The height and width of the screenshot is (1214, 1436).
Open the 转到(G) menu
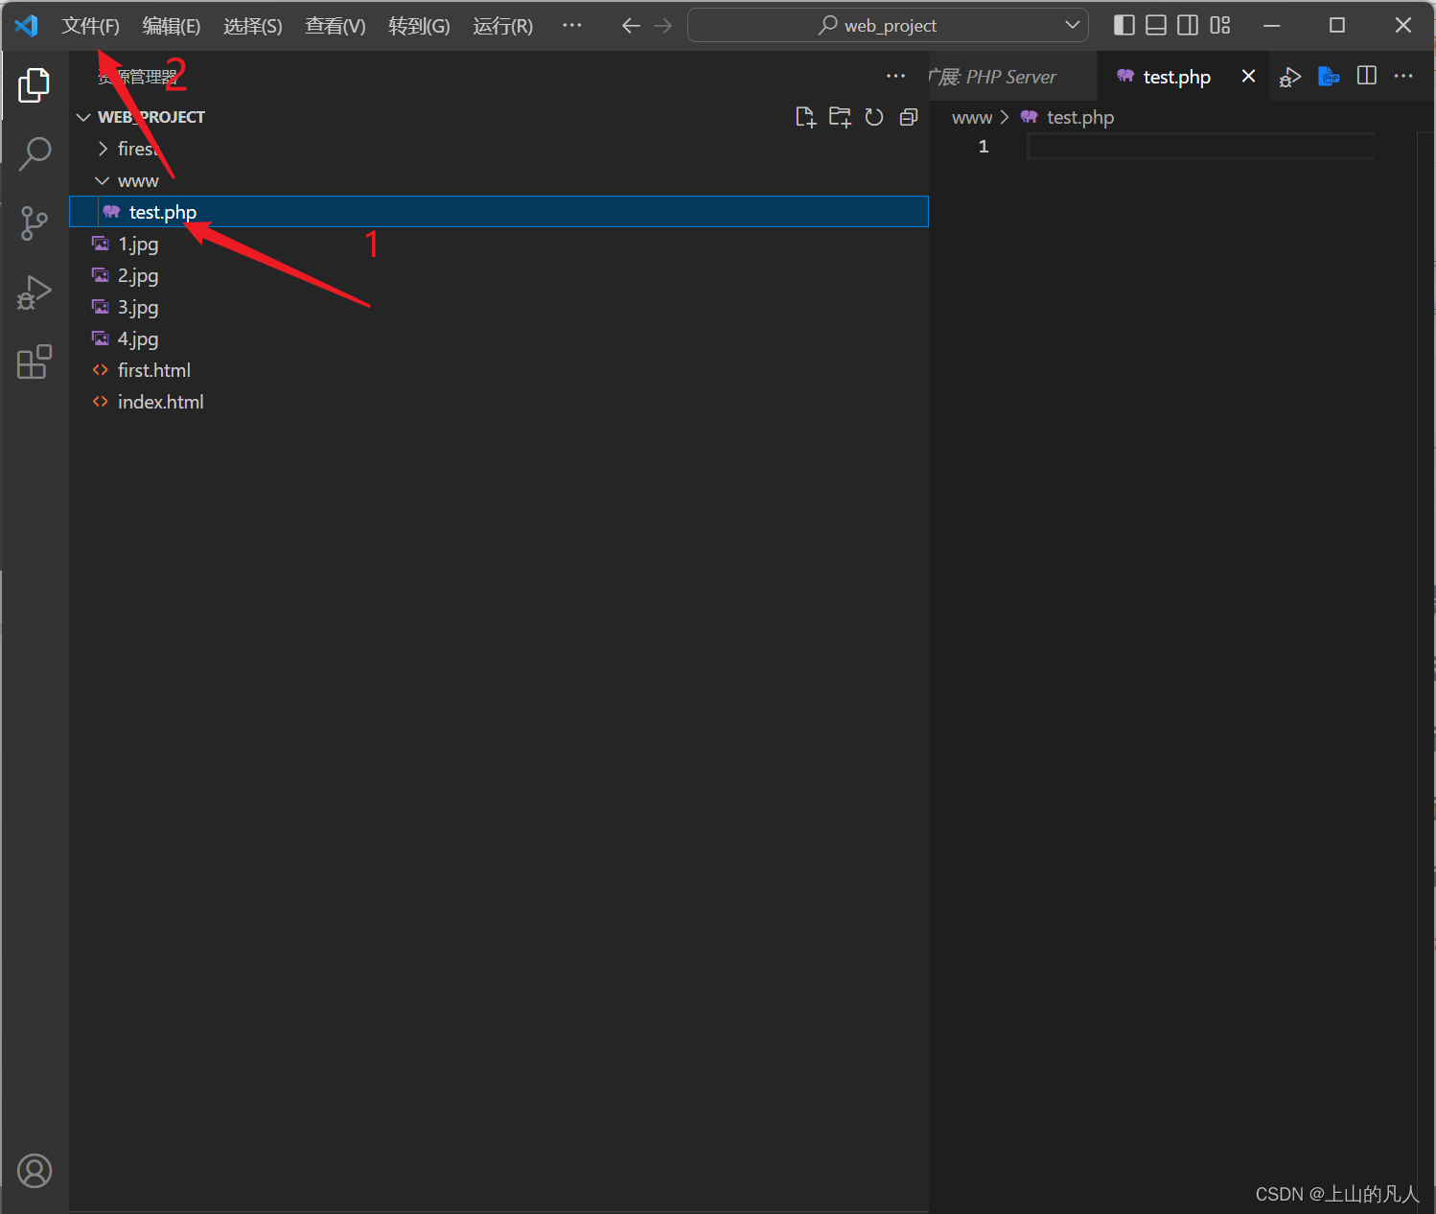pos(419,26)
